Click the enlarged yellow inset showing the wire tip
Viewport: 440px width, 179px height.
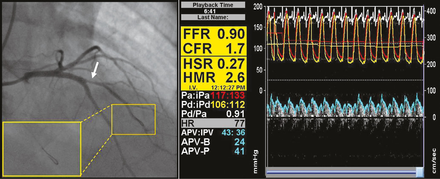[41, 149]
